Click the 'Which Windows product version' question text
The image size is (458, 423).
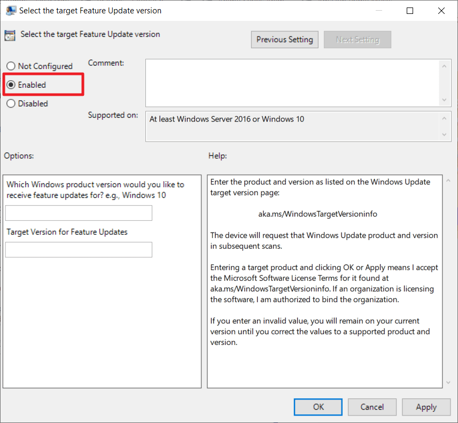point(95,190)
